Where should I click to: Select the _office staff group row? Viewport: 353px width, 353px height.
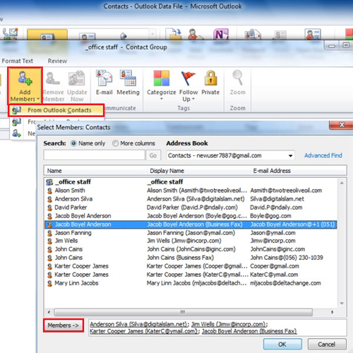[191, 182]
